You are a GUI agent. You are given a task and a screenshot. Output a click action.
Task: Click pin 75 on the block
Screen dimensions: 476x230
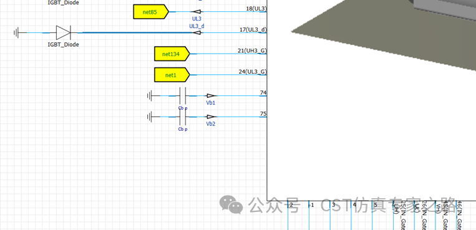coord(263,114)
